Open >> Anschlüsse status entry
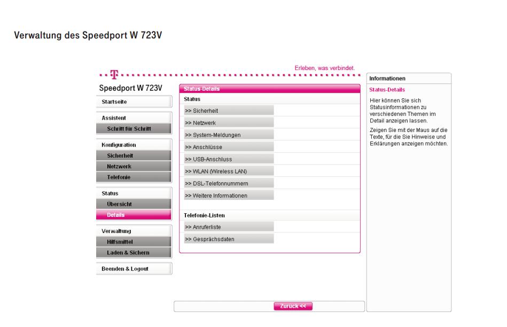Viewport: 507px width, 327px height. (x=229, y=147)
